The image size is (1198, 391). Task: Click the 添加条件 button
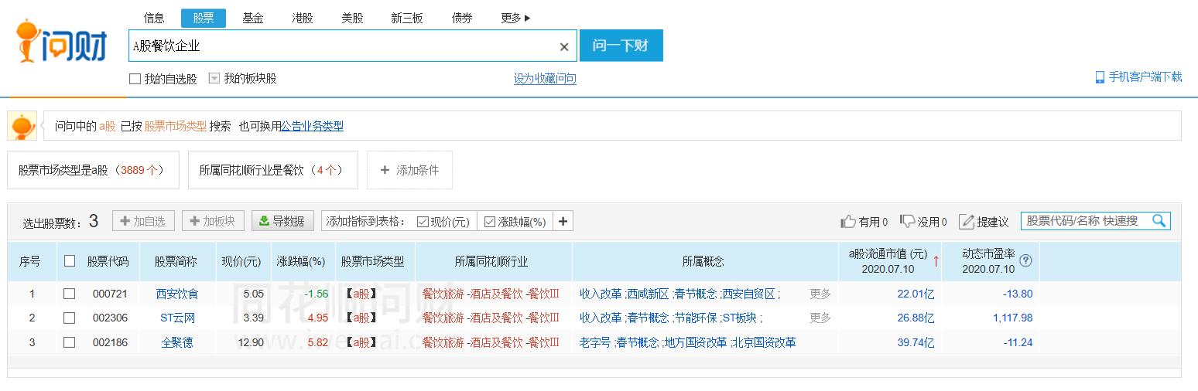tap(409, 170)
